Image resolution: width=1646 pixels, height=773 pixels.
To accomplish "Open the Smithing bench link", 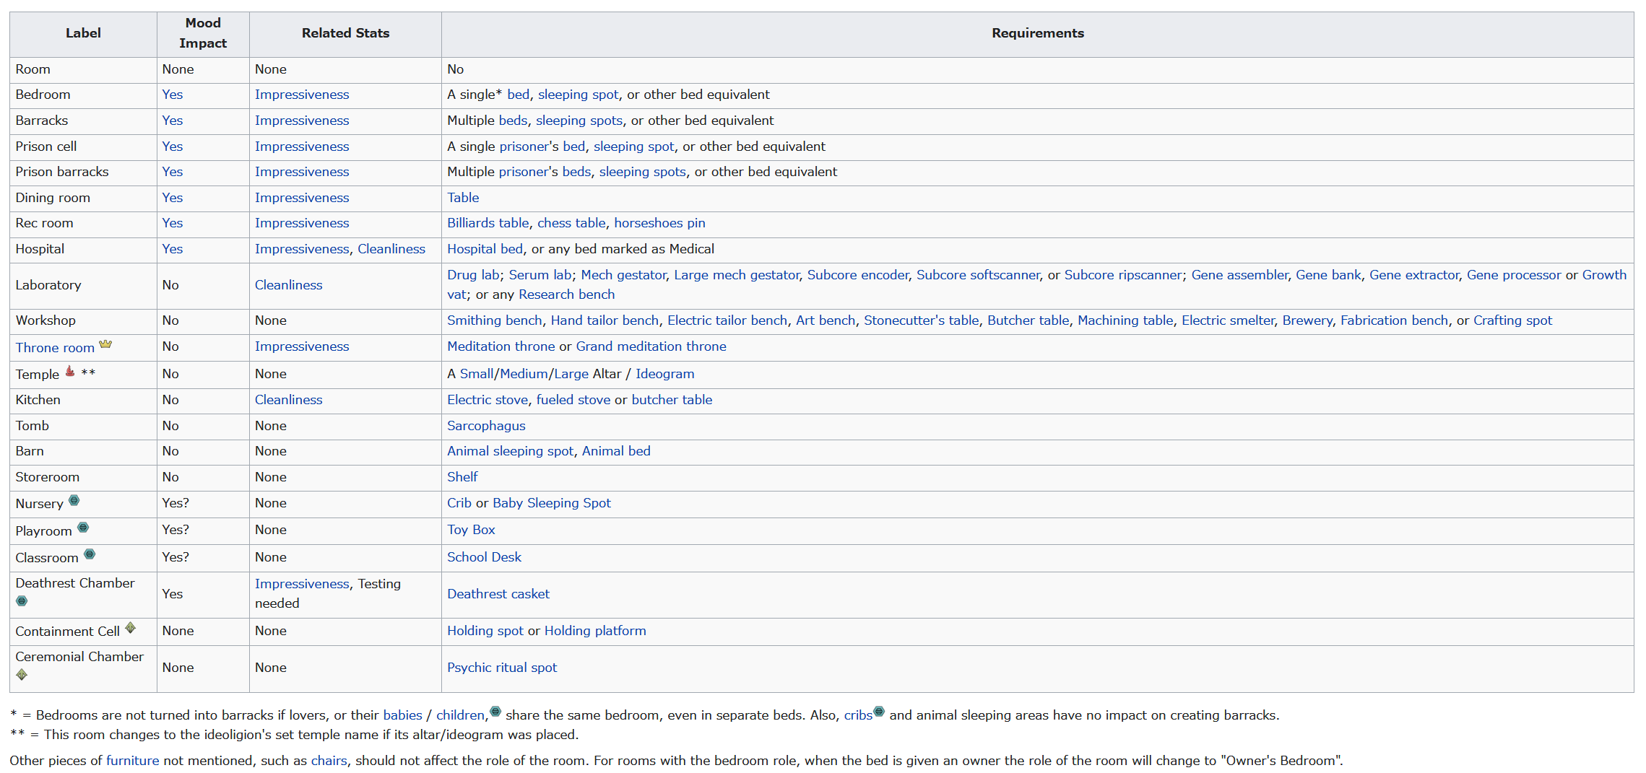I will pos(494,320).
